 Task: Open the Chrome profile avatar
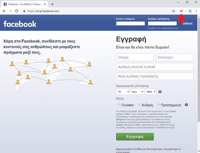pyautogui.click(x=190, y=11)
